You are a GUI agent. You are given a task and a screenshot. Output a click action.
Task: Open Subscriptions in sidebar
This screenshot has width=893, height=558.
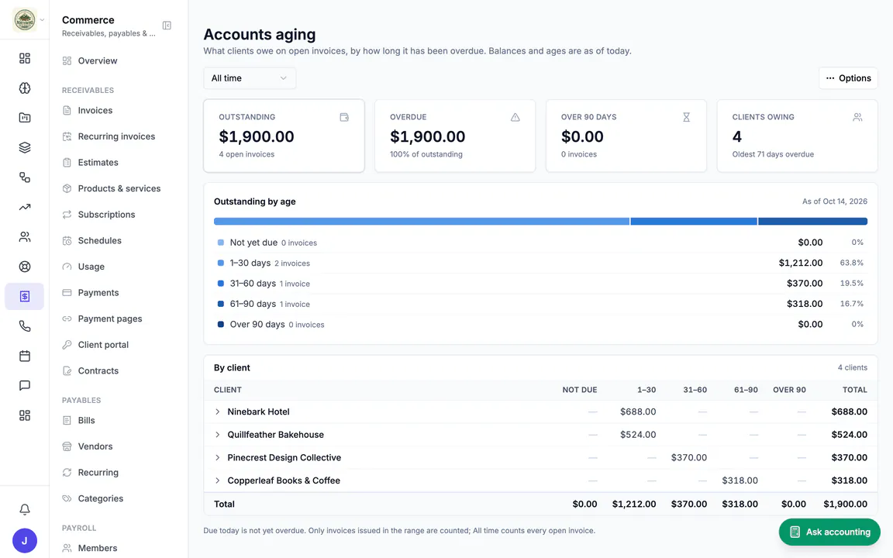[x=119, y=215]
